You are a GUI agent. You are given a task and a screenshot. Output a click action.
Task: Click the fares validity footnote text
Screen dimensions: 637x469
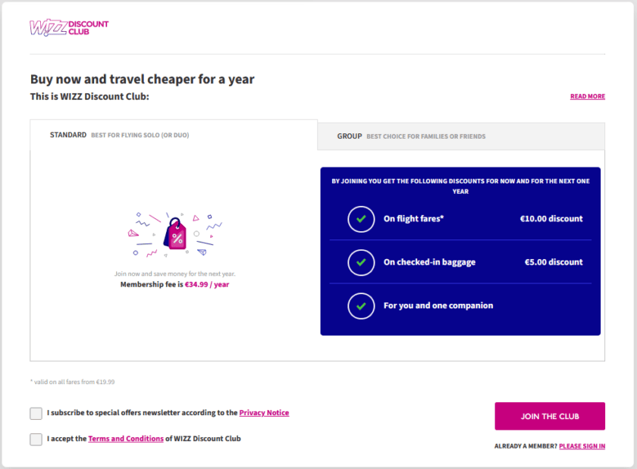pos(73,382)
